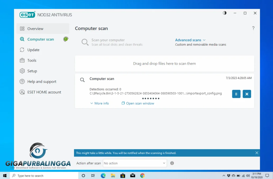
Task: Click the Detections occurred: 0 text
Action: coord(105,89)
